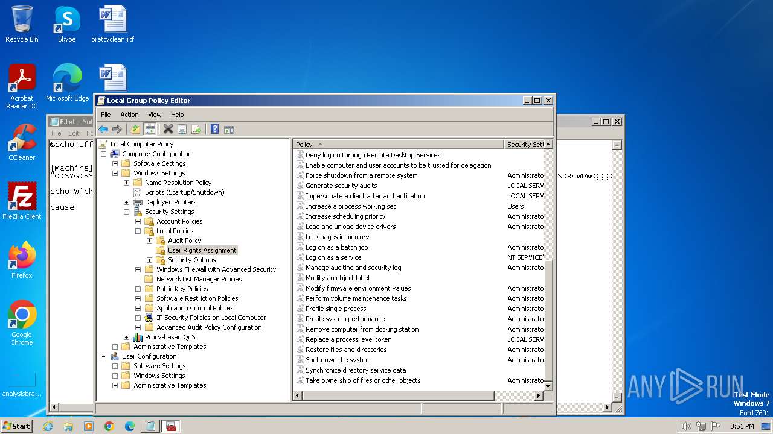Select Network List Manager Policies item
The image size is (773, 434).
(199, 279)
